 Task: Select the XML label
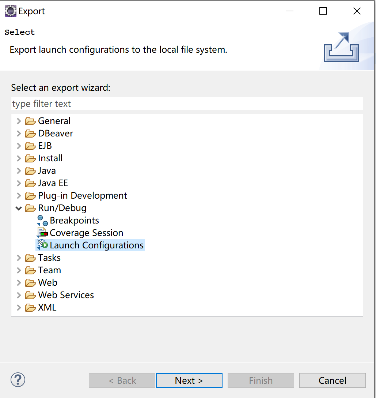point(47,307)
